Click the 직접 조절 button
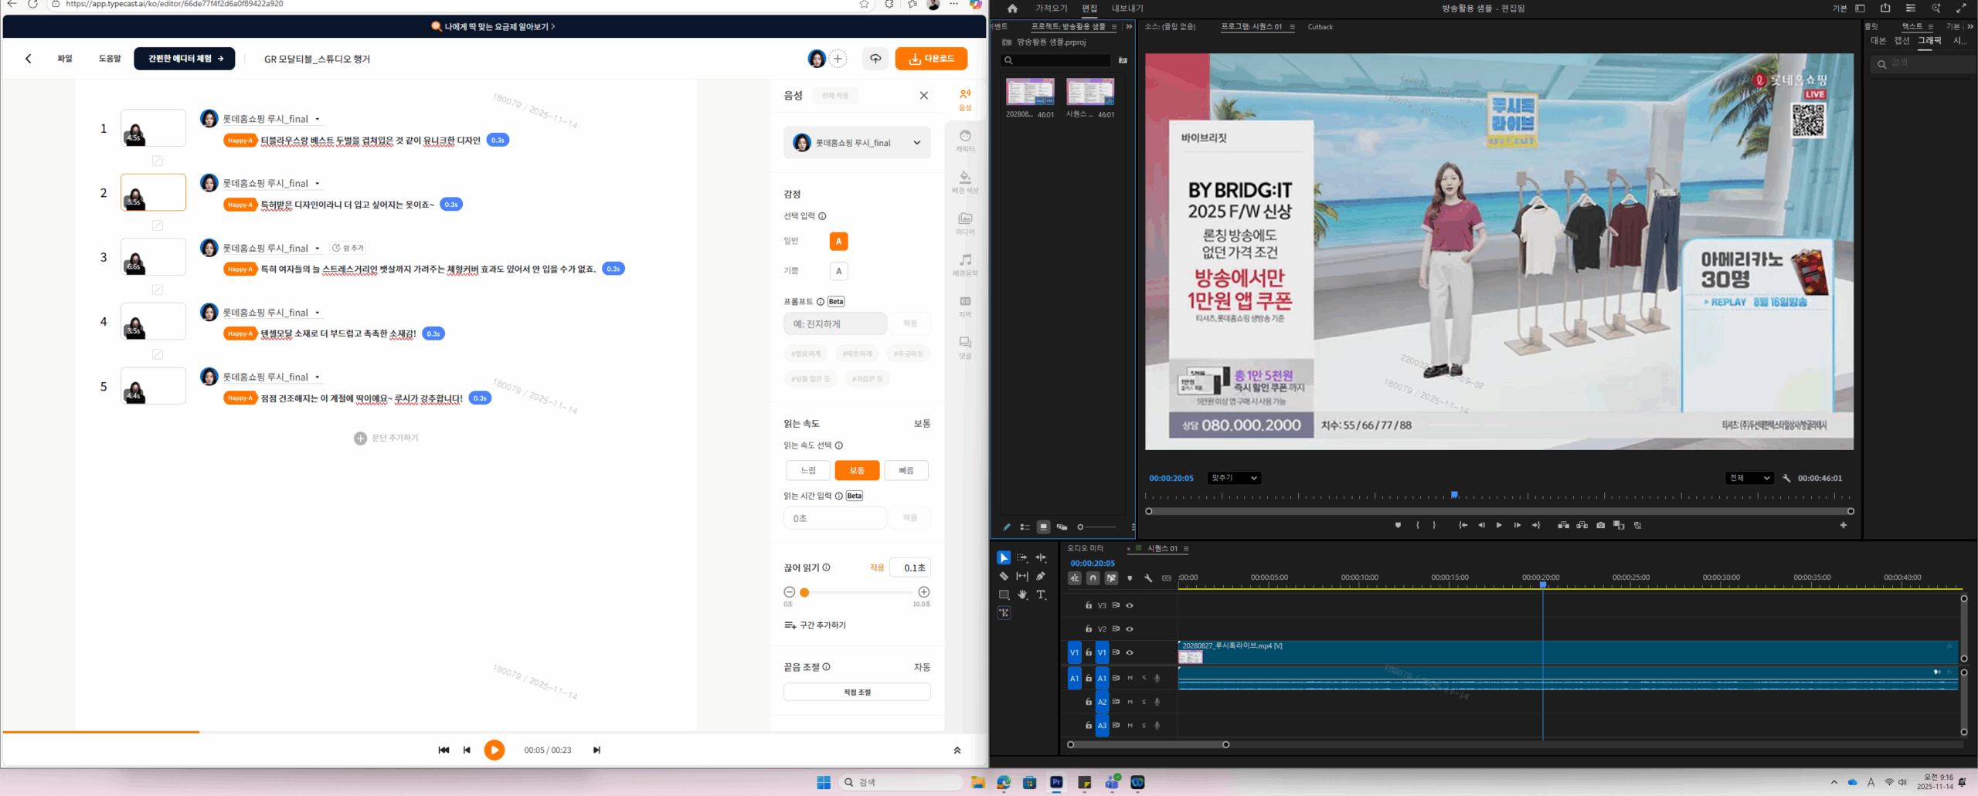1978x796 pixels. 857,693
